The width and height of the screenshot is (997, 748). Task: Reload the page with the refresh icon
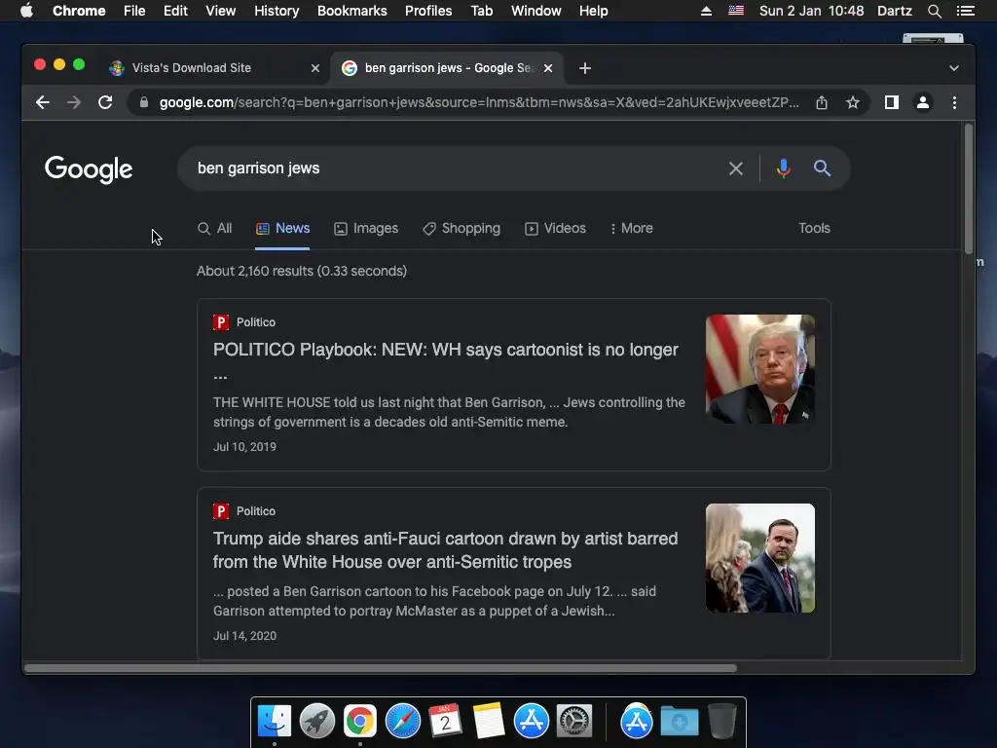pyautogui.click(x=105, y=102)
